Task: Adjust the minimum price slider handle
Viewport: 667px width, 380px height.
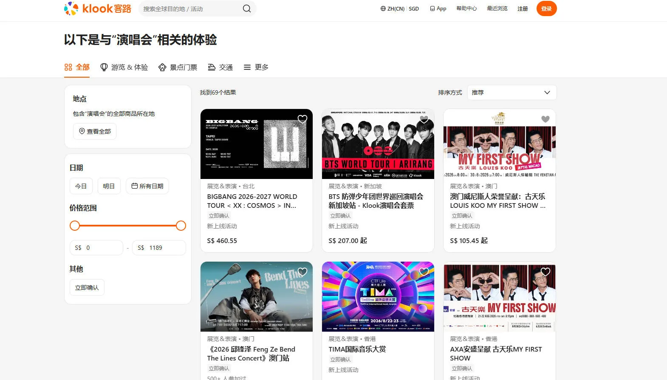Action: pos(75,226)
